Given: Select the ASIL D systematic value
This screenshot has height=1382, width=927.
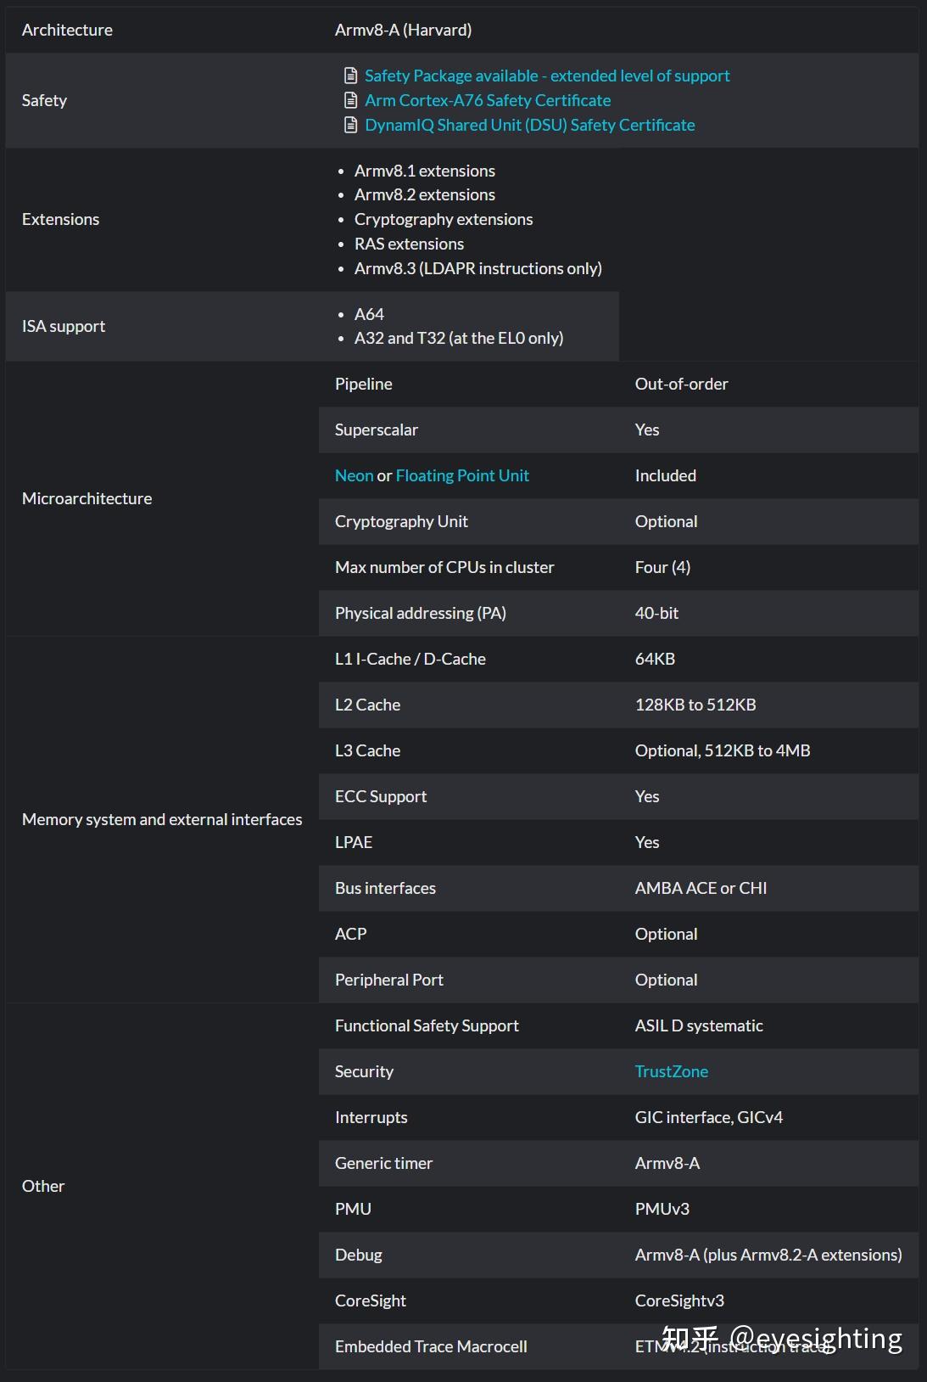Looking at the screenshot, I should (x=698, y=1025).
